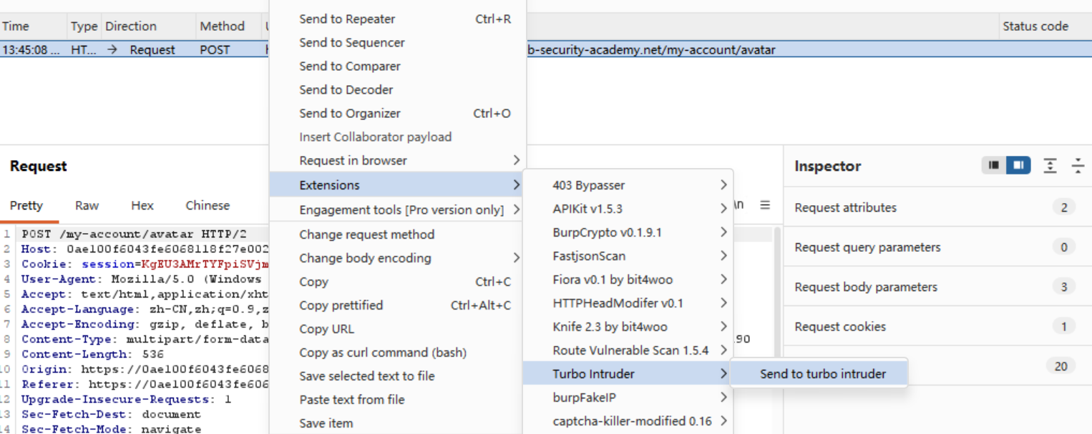
Task: Click Copy in the context menu
Action: 397,282
